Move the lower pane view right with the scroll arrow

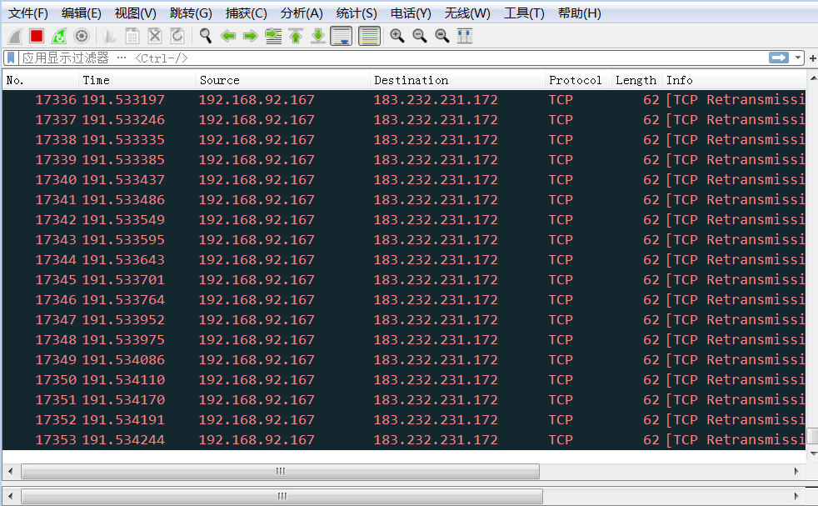(x=796, y=495)
